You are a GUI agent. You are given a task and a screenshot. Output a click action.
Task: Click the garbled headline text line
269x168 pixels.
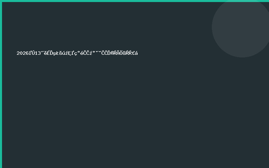point(77,53)
